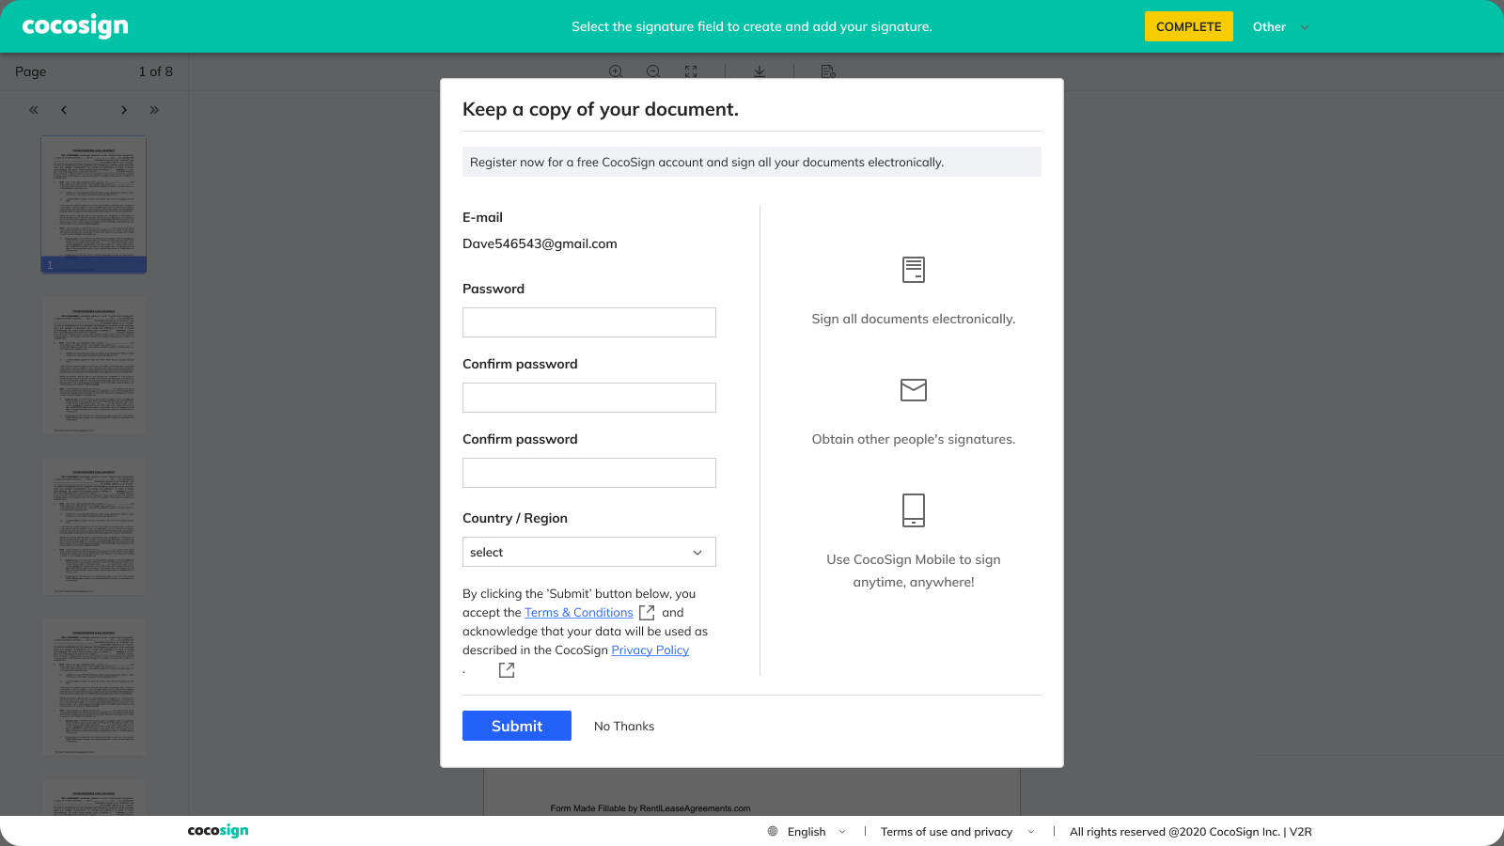Focus the first Confirm password field
Screen dimensions: 1504x846
(x=589, y=398)
